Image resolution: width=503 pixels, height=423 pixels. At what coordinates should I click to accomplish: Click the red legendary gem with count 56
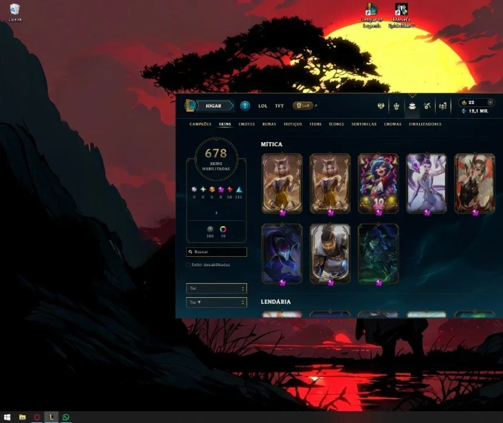(229, 189)
